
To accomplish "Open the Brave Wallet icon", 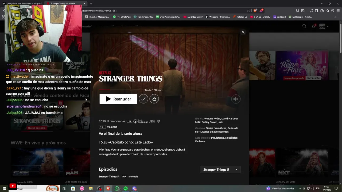I will click(322, 11).
